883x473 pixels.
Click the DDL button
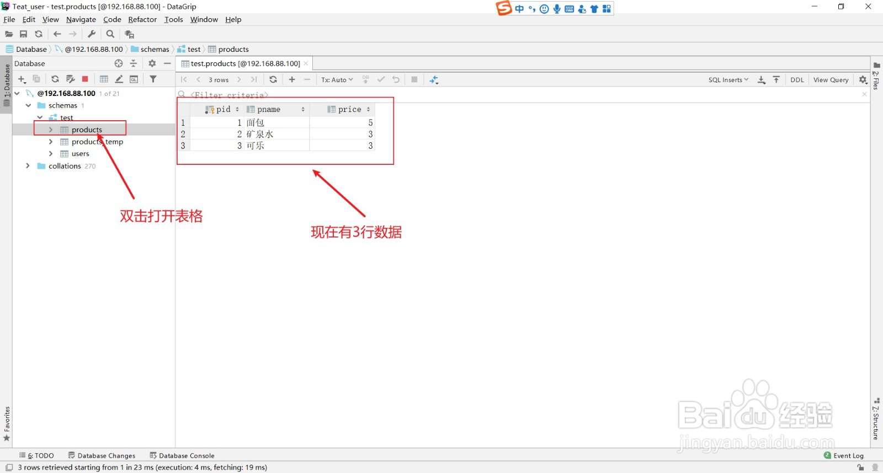tap(797, 79)
